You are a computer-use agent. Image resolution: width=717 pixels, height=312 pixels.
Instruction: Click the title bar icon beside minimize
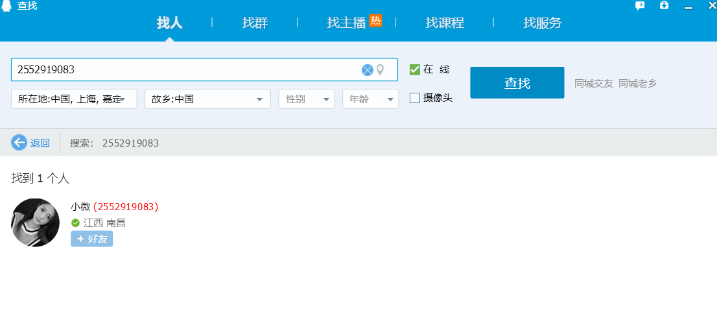664,5
